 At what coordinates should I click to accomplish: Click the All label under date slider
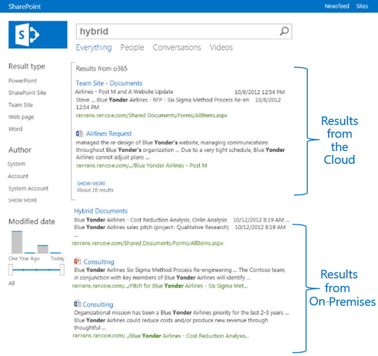click(x=11, y=283)
